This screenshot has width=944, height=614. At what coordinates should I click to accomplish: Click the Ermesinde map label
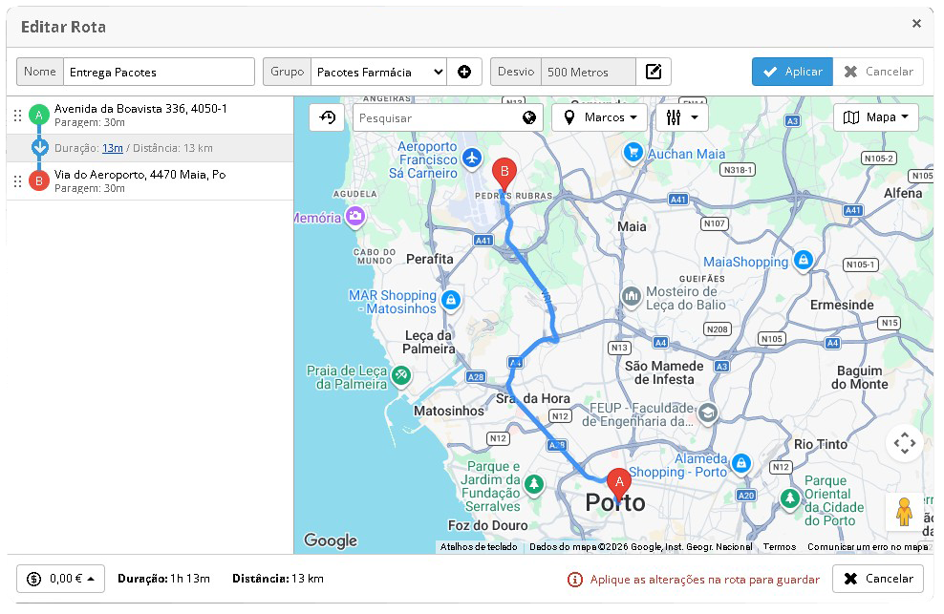[842, 306]
